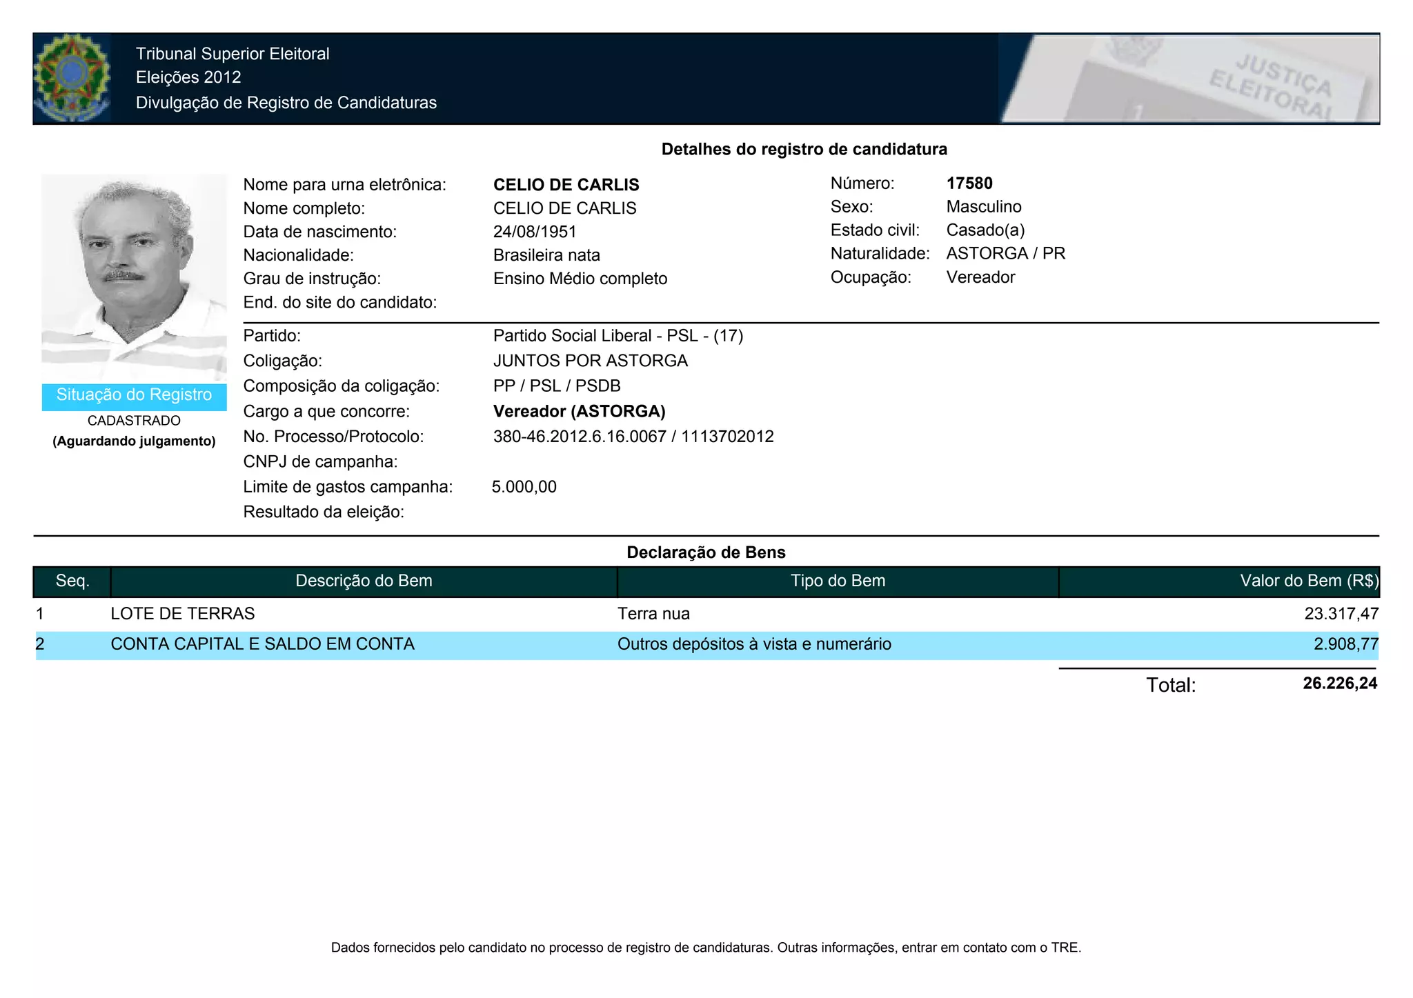The width and height of the screenshot is (1413, 998).
Task: Click the Valor do Bem (R$) header
Action: pyautogui.click(x=1308, y=581)
